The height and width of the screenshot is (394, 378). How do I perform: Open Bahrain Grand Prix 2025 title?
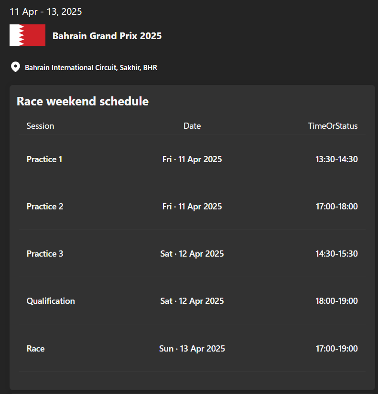click(x=107, y=36)
